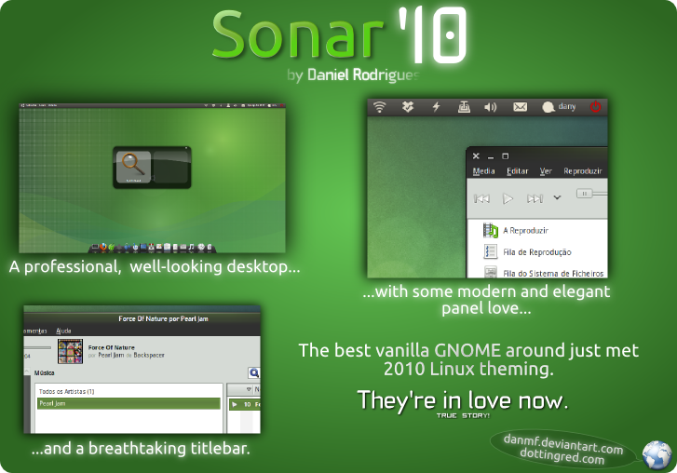Screen dimensions: 677x473
Task: Click the joystick applet icon in panel
Action: pos(464,106)
